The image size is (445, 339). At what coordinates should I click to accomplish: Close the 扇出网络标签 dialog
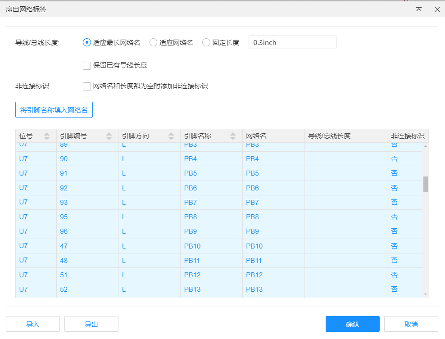point(437,9)
